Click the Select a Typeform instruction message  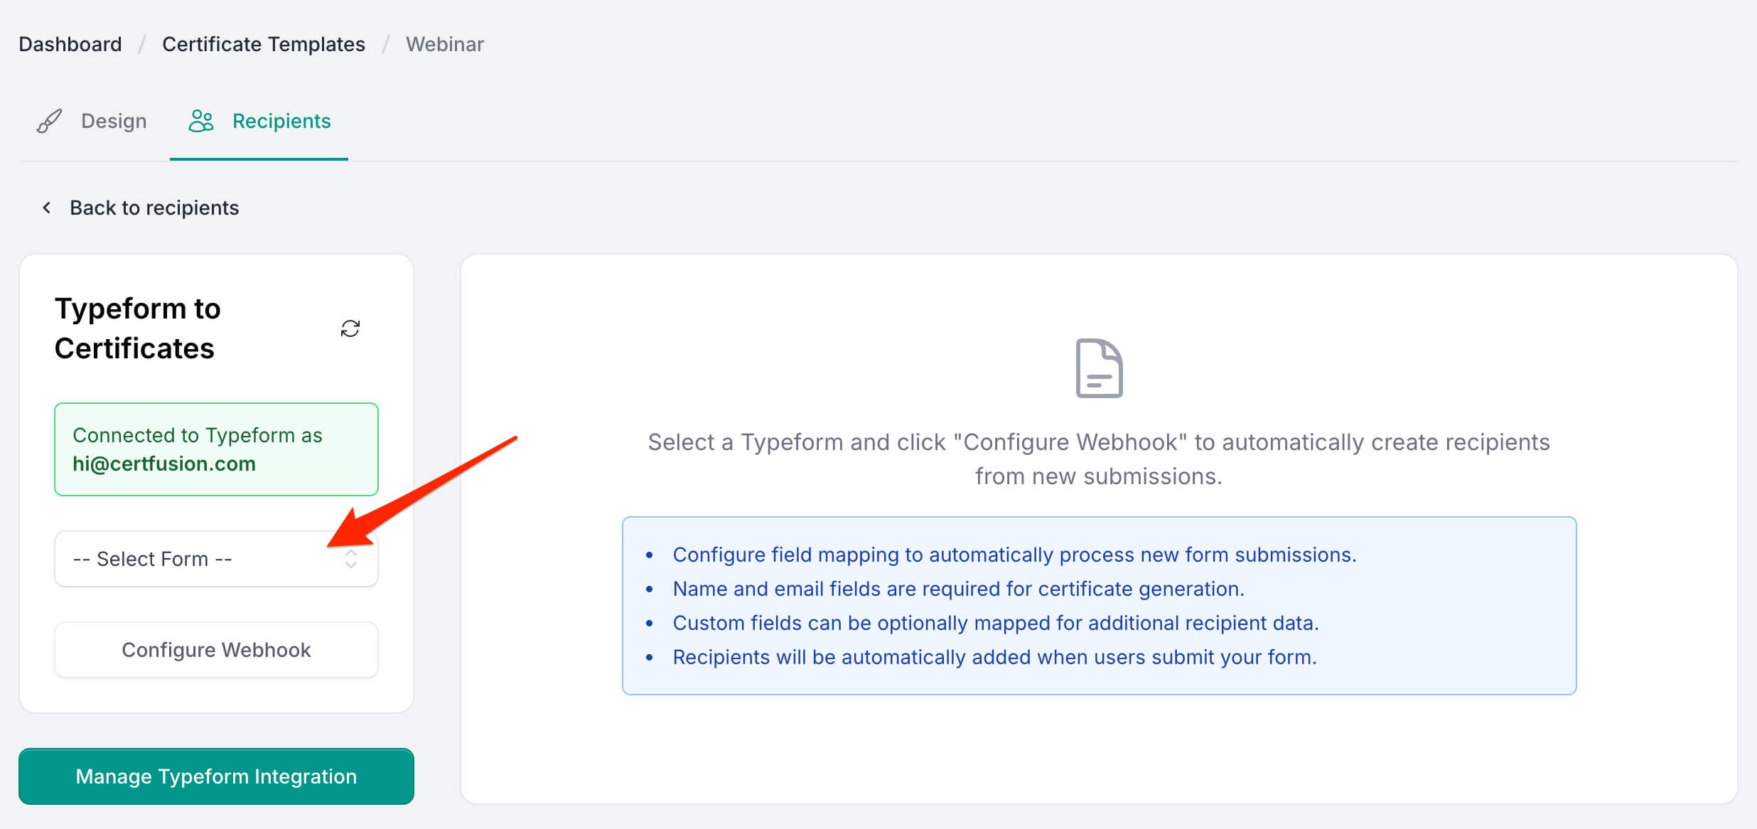pyautogui.click(x=1099, y=459)
